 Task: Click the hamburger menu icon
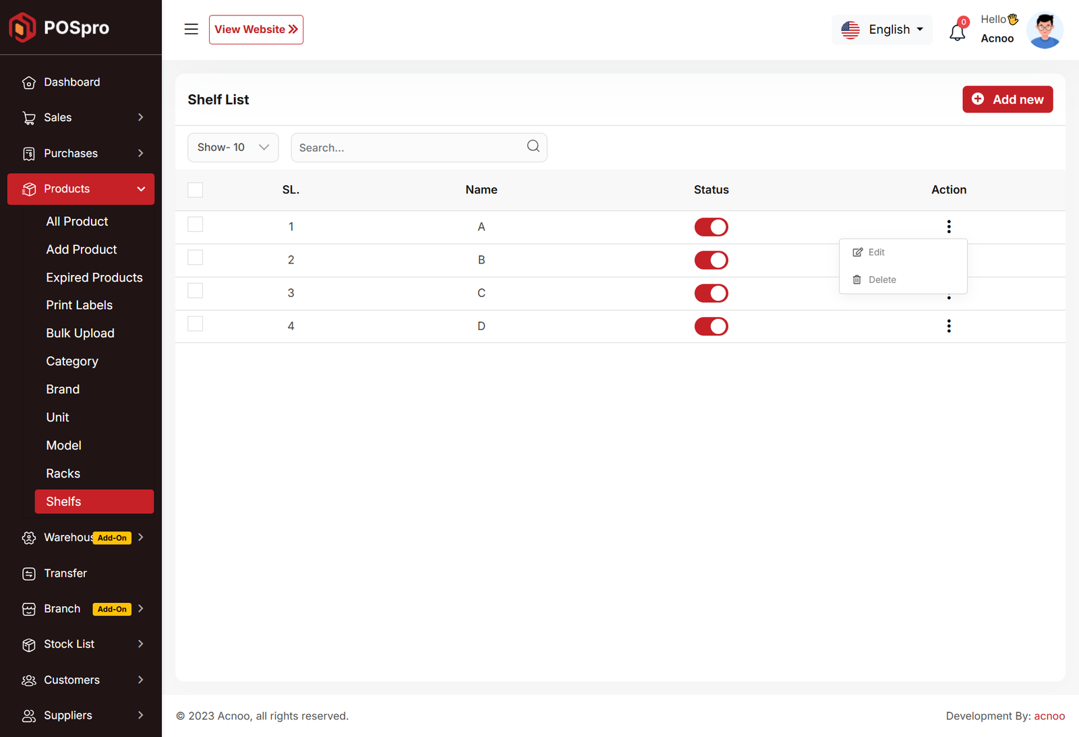191,29
